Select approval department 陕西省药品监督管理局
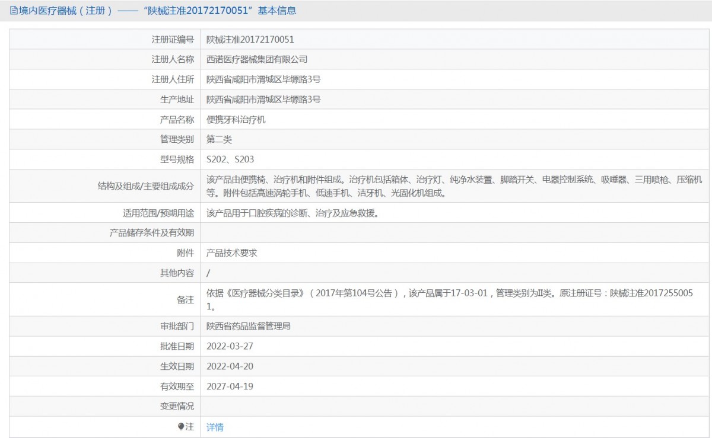This screenshot has height=438, width=712. [249, 326]
